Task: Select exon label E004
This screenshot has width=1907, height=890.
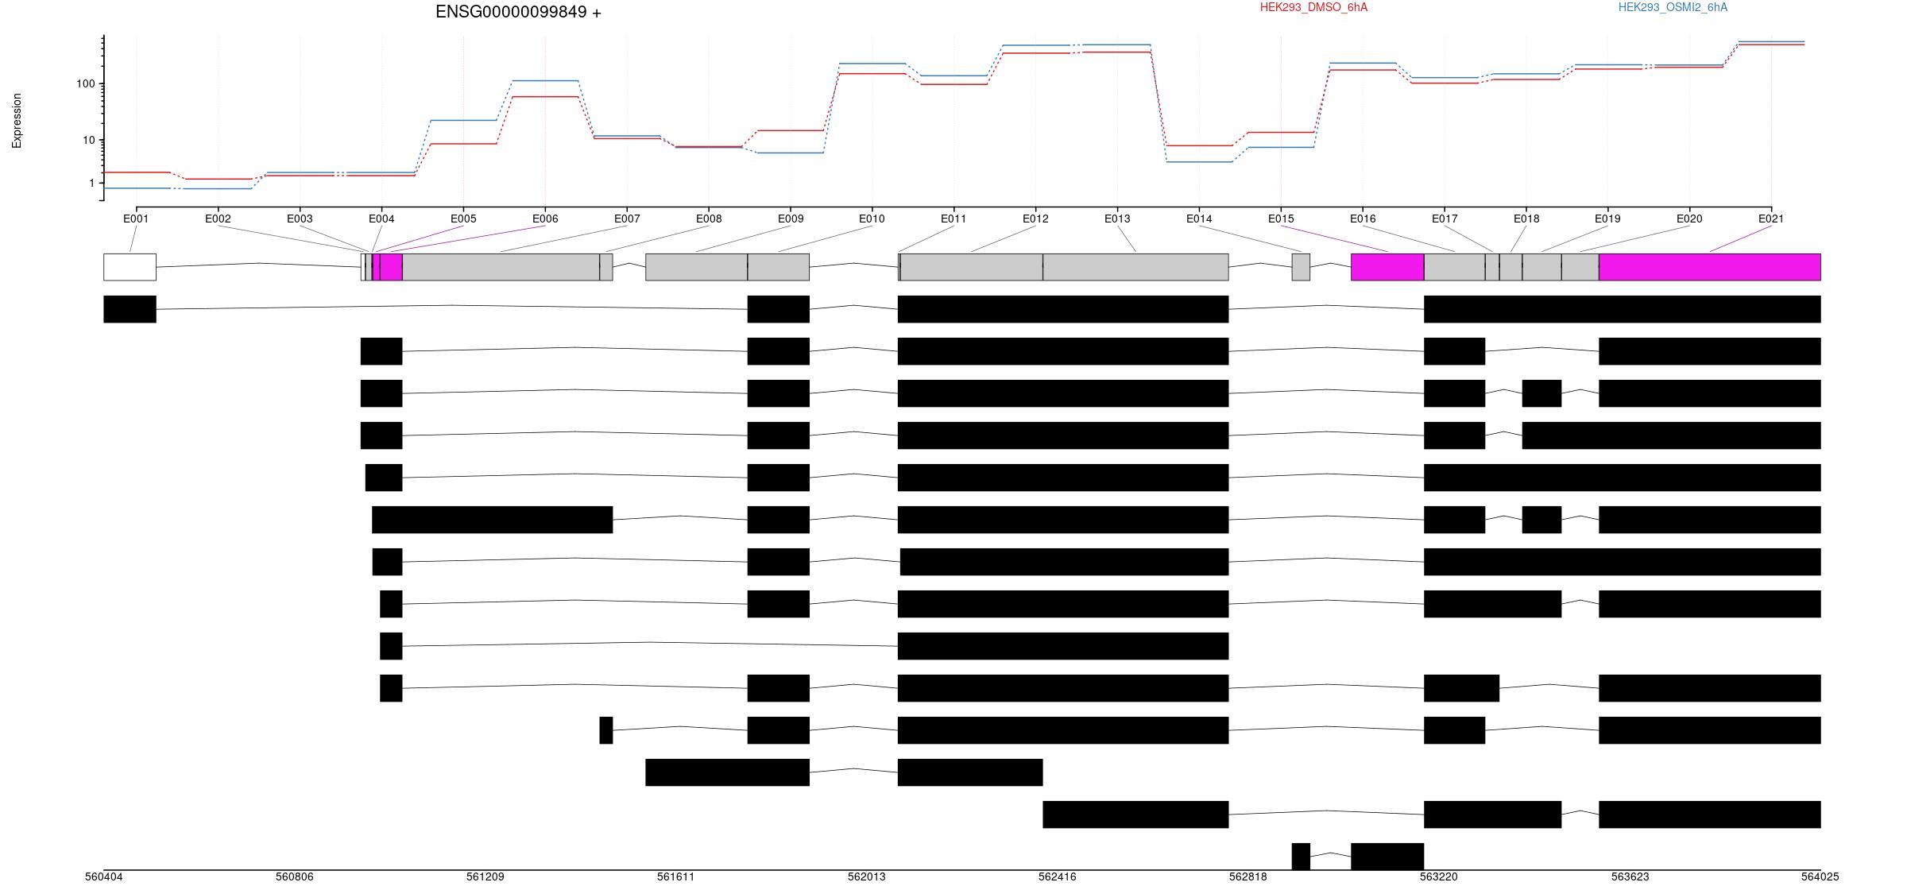Action: tap(381, 219)
